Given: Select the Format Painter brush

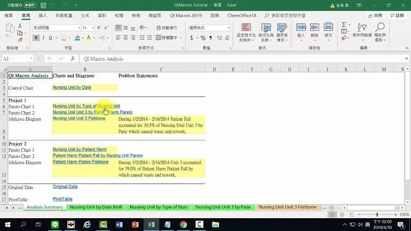Looking at the screenshot, I should pos(20,40).
